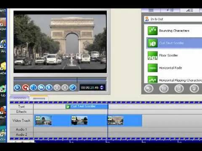
Task: Click the Audio 2 track label
Action: pos(21,135)
